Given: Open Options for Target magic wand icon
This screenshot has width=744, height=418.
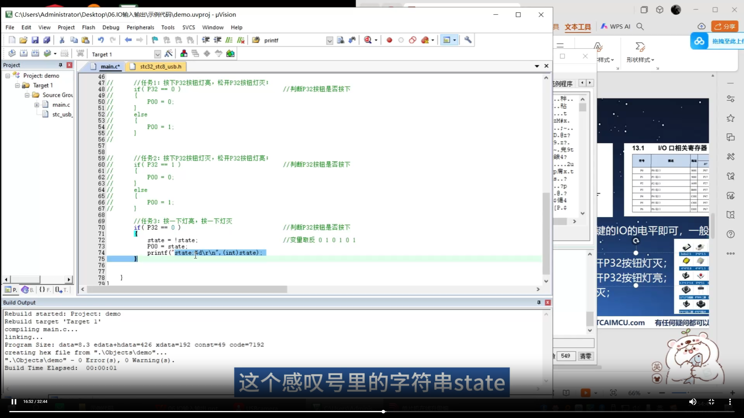Looking at the screenshot, I should tap(168, 54).
